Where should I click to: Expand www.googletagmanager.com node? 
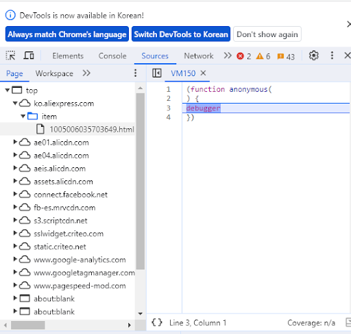point(15,272)
